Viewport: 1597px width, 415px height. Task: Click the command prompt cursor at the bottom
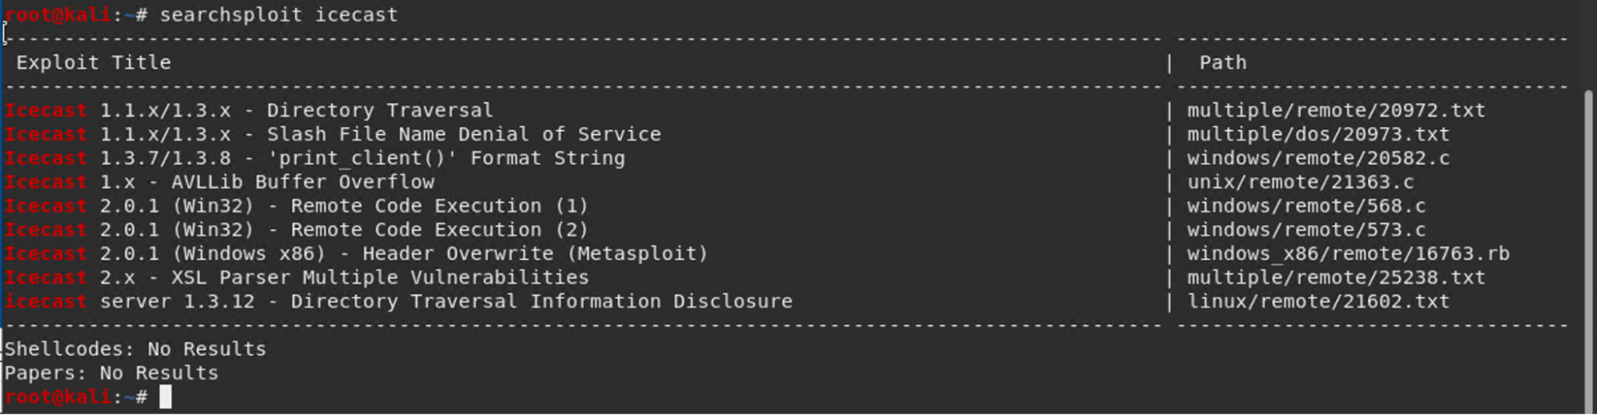(165, 397)
